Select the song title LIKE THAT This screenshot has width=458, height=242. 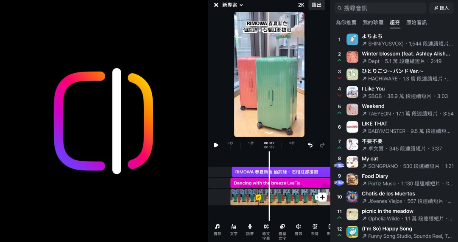(x=374, y=124)
